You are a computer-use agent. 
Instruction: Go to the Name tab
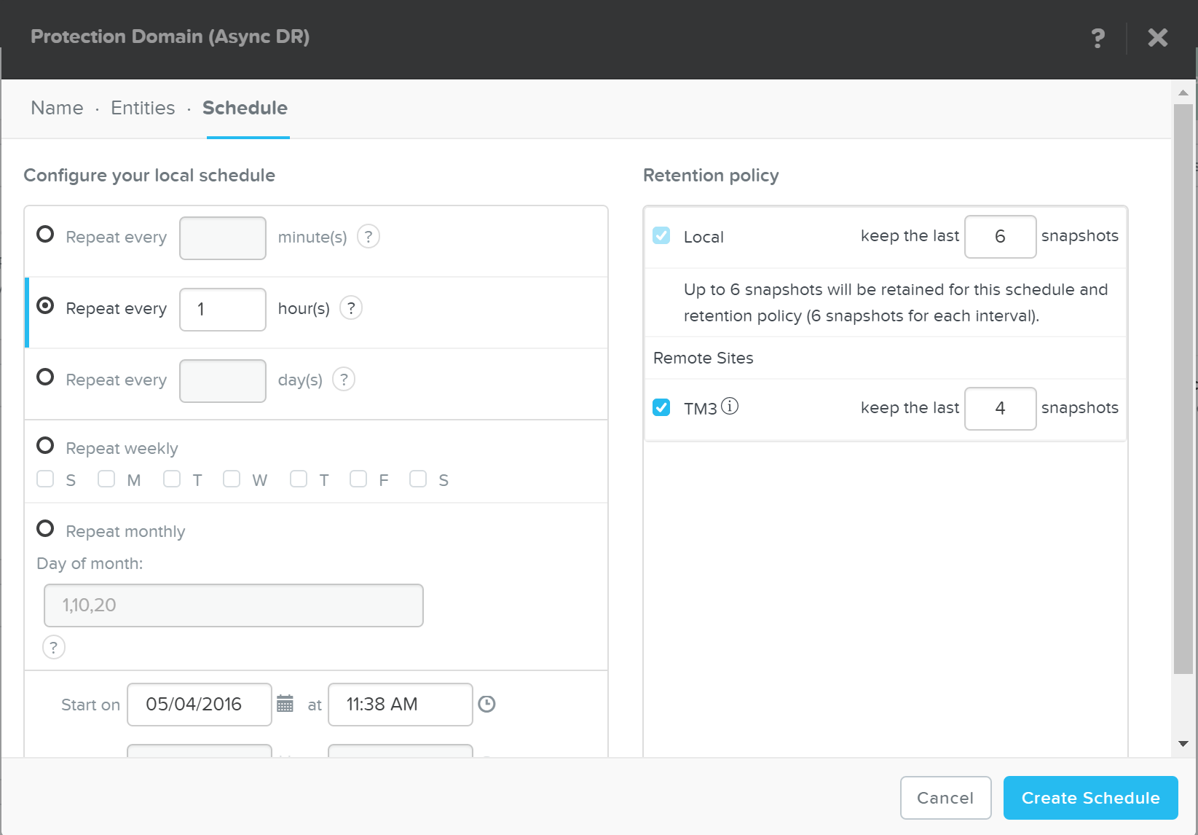point(57,108)
